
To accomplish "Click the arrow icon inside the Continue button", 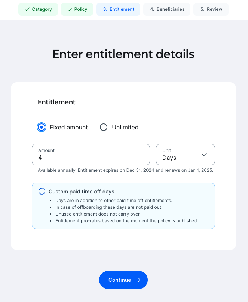I will (x=138, y=280).
